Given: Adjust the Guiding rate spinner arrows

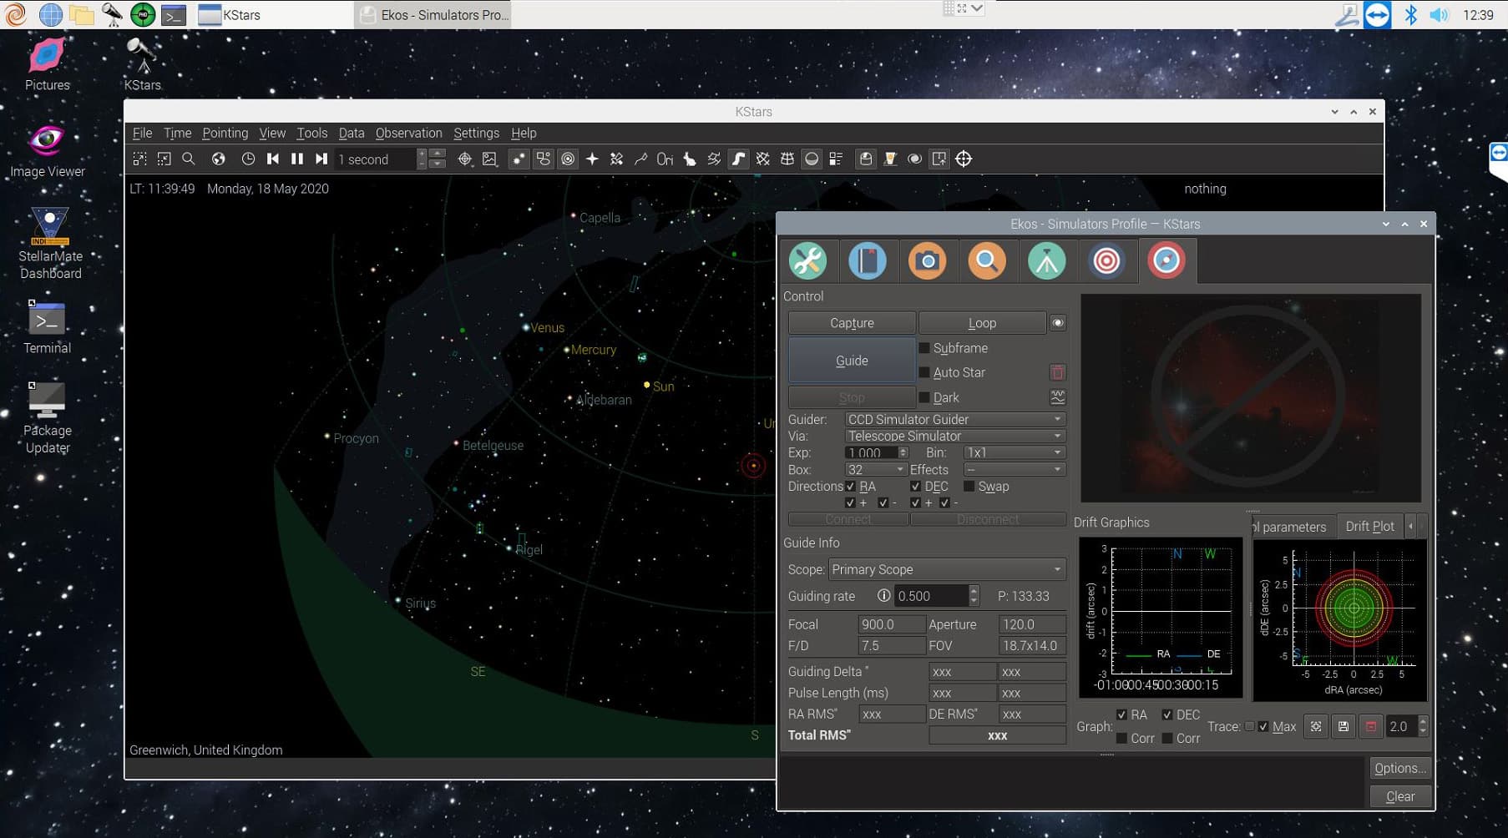Looking at the screenshot, I should pos(974,596).
